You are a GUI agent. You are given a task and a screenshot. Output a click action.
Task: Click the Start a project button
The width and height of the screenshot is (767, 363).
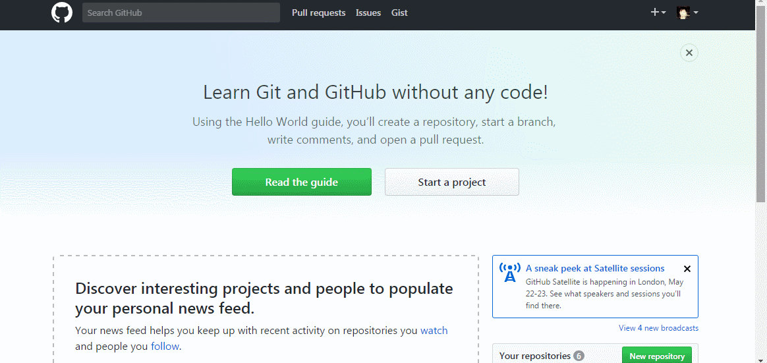click(452, 182)
